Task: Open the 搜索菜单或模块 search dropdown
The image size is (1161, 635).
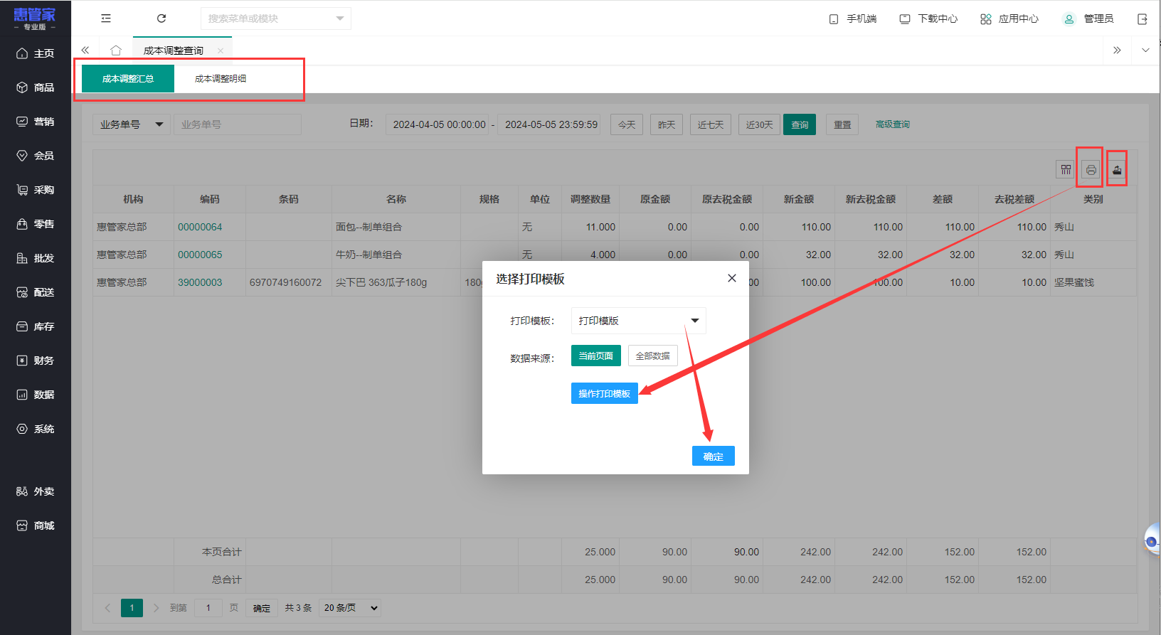Action: click(276, 18)
